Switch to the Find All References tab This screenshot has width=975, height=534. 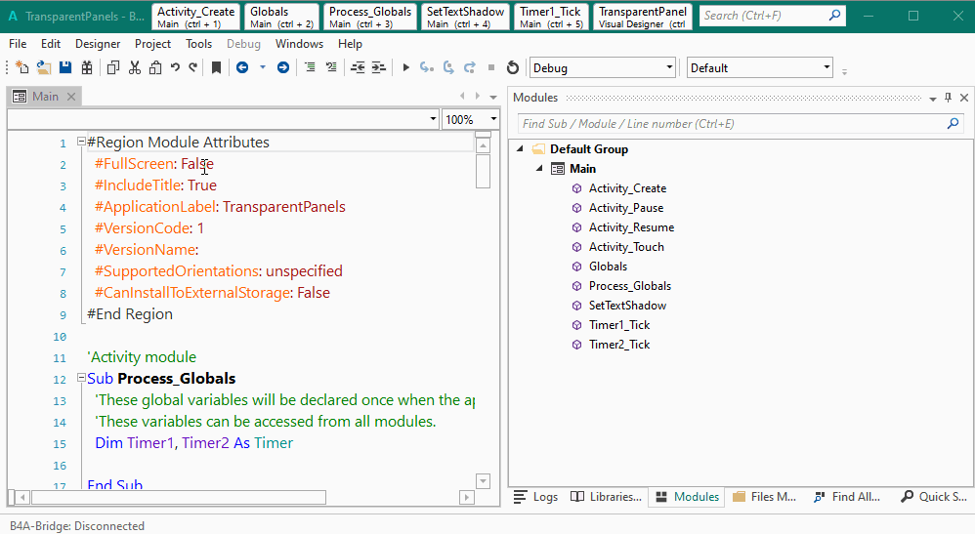[x=847, y=497]
